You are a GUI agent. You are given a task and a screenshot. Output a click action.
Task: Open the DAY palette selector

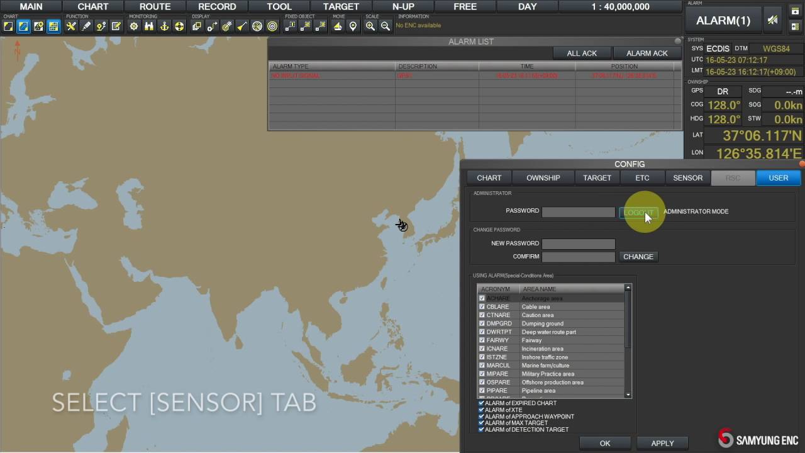(527, 7)
